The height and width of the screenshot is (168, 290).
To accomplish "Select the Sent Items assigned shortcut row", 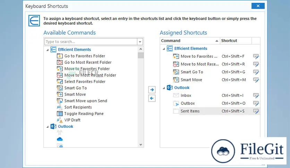I will [220, 111].
